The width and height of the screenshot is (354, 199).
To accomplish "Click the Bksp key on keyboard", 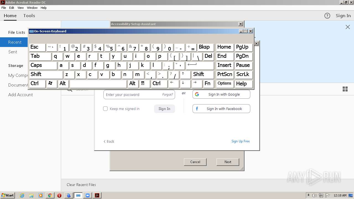I will [x=206, y=47].
